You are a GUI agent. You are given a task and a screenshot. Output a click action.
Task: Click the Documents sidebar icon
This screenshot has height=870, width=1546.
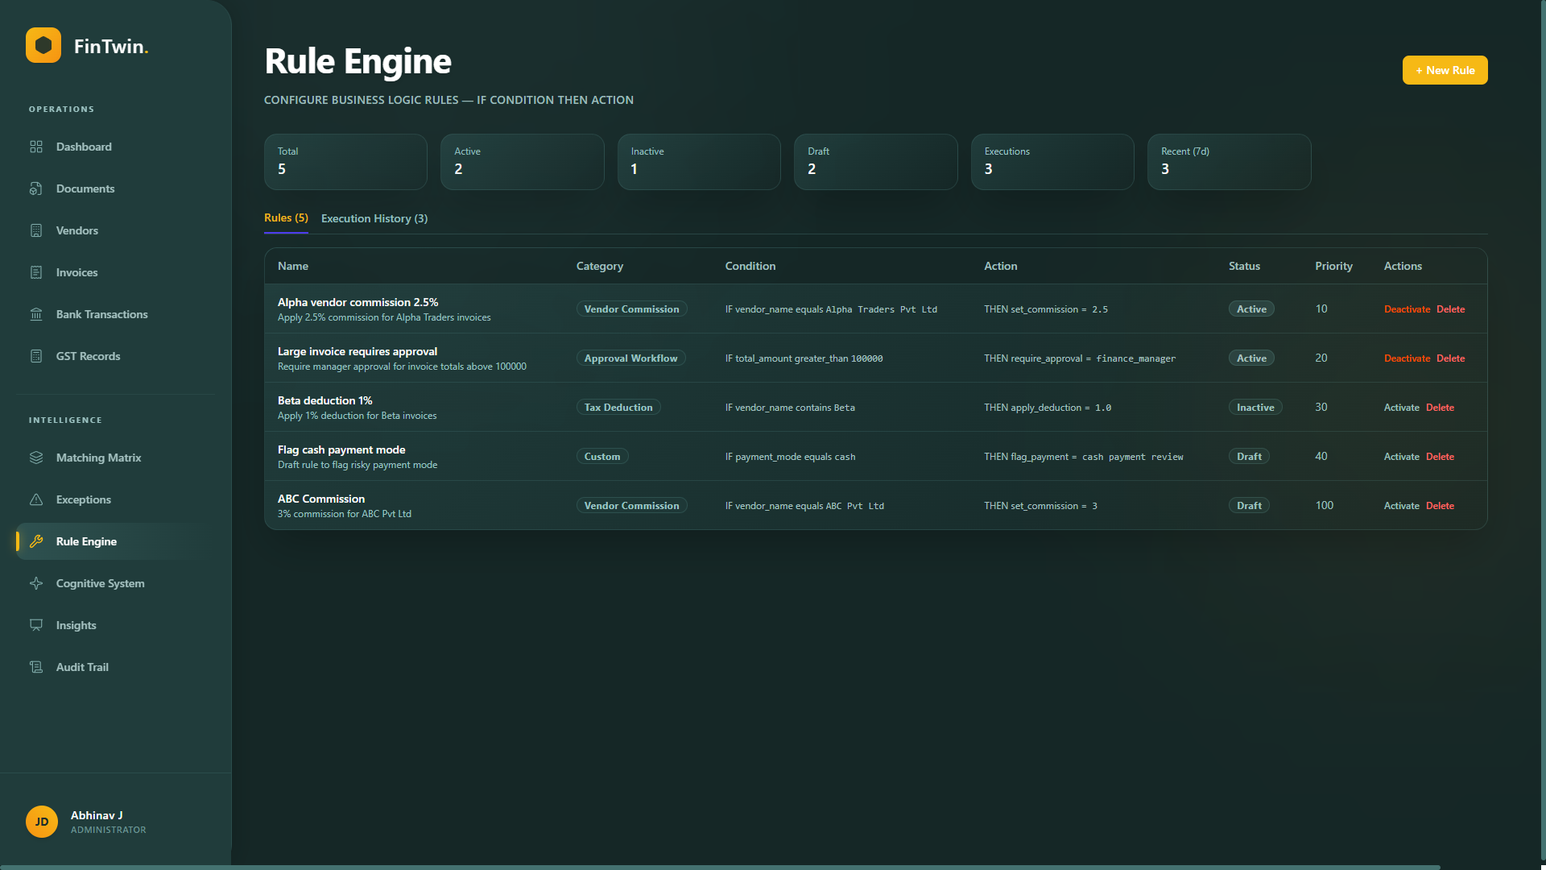coord(36,188)
